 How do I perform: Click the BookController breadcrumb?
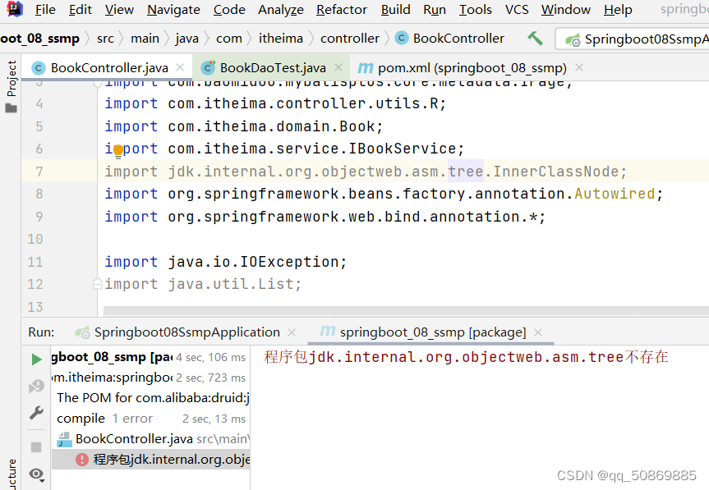tap(450, 39)
